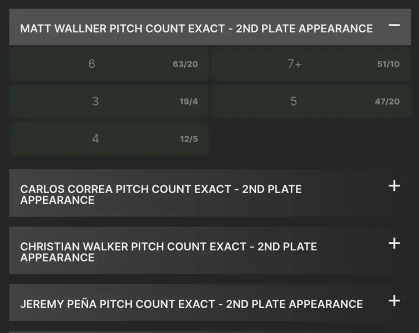
Task: Click the word APPEARANCE under Christian Walker
Action: 57,258
